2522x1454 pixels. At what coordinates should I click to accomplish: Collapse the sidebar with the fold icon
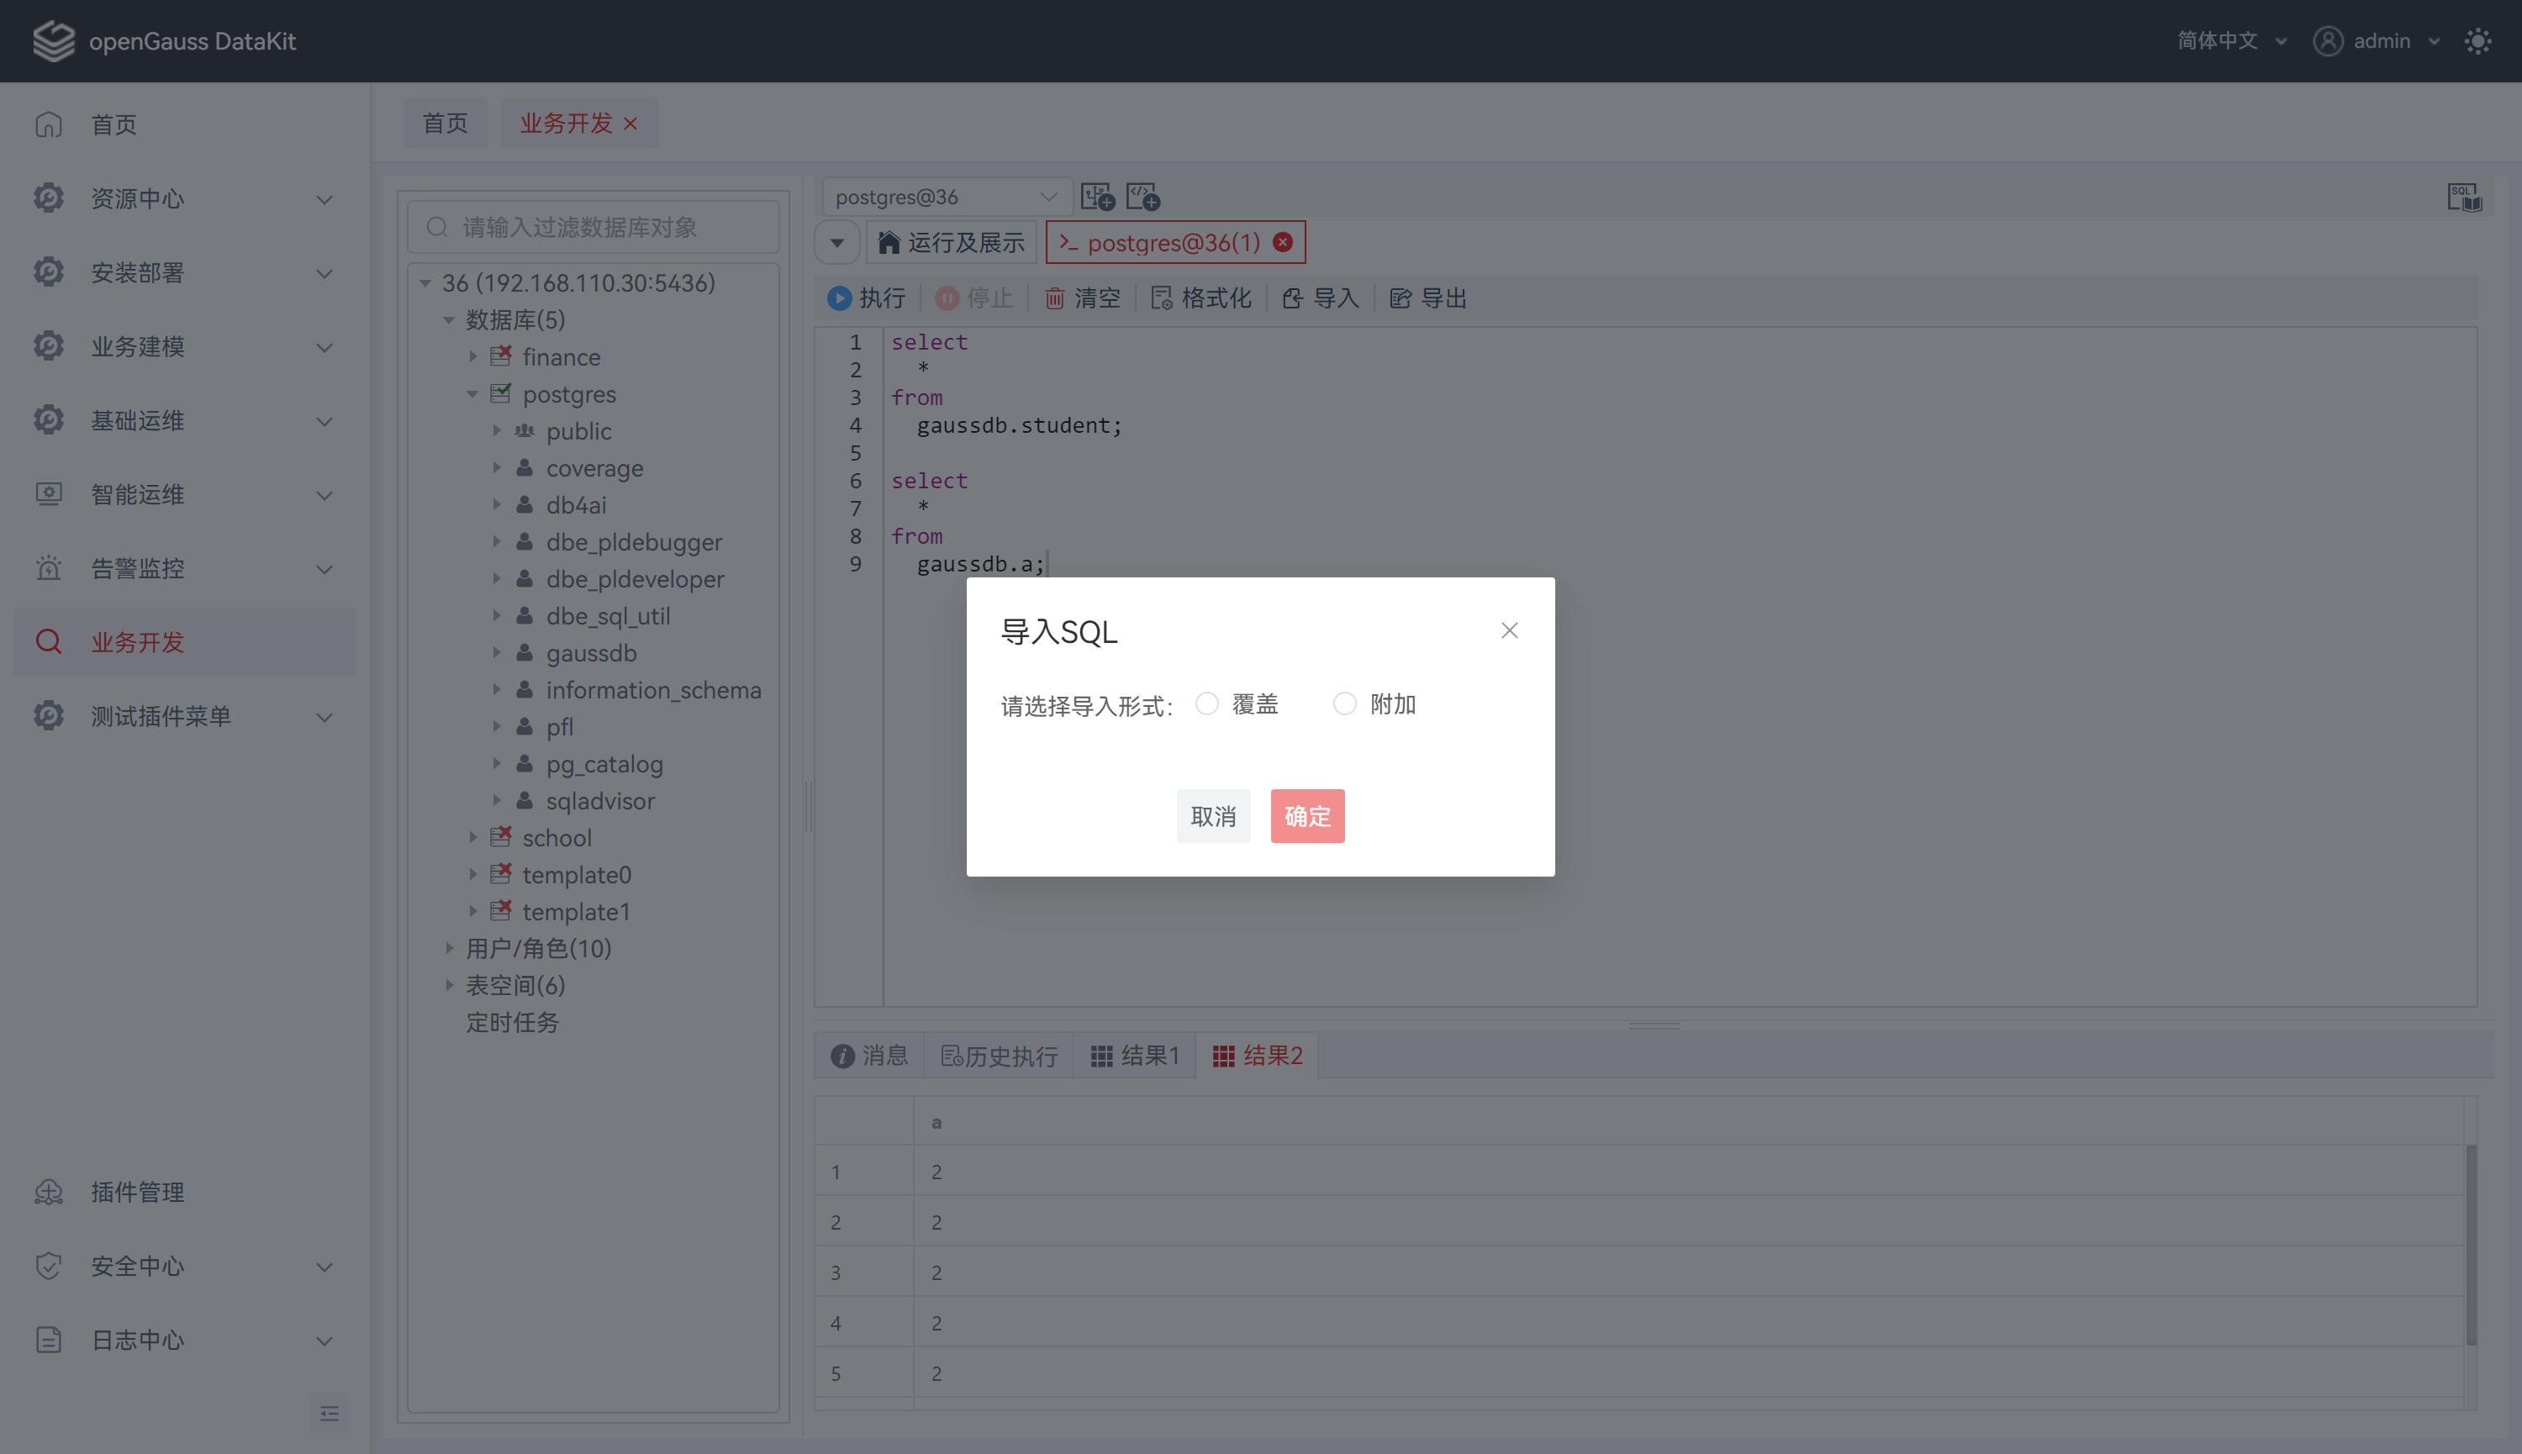click(330, 1413)
